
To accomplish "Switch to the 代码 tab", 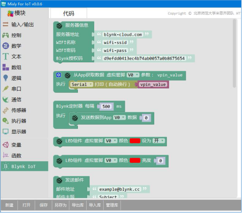I will [x=68, y=13].
